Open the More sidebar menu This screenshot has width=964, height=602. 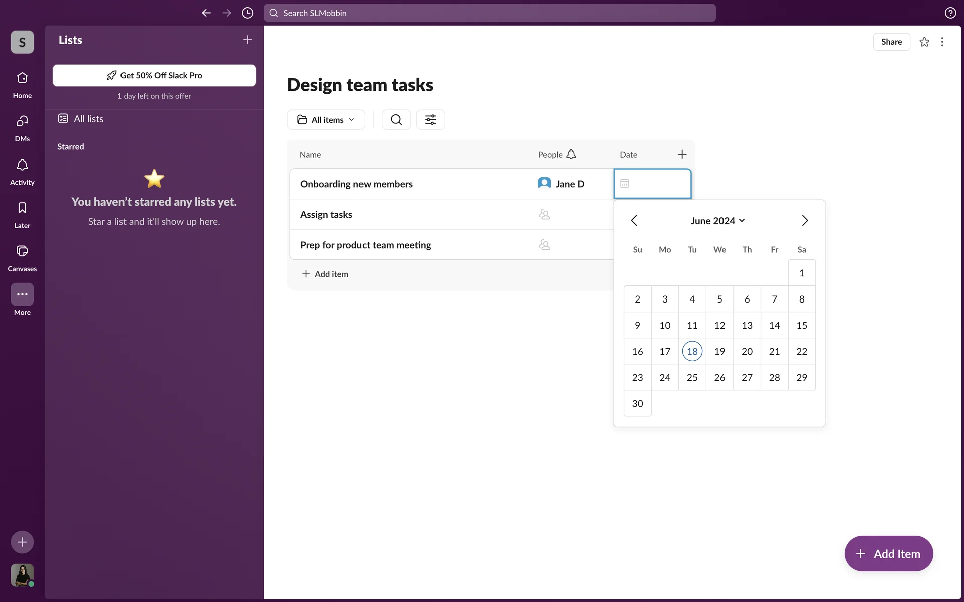coord(22,294)
